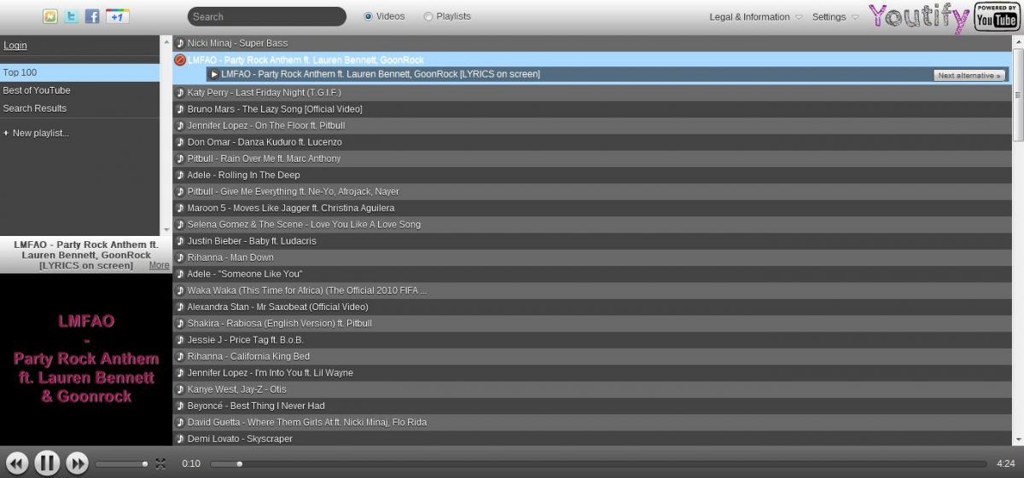This screenshot has width=1024, height=478.
Task: Click 'LMFAO - Party Rock Anthem ft. Lauren Bennett, GoonRock' row
Action: click(592, 60)
